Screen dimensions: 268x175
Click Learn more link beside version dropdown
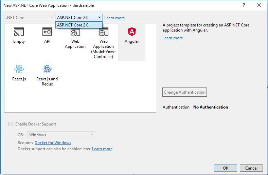(x=114, y=18)
